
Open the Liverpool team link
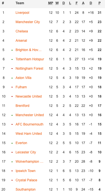click(22, 13)
